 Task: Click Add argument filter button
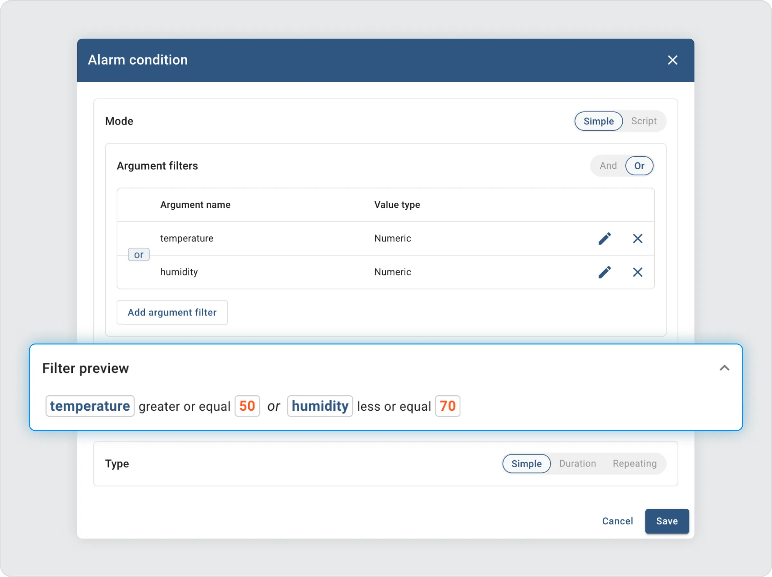(x=172, y=312)
